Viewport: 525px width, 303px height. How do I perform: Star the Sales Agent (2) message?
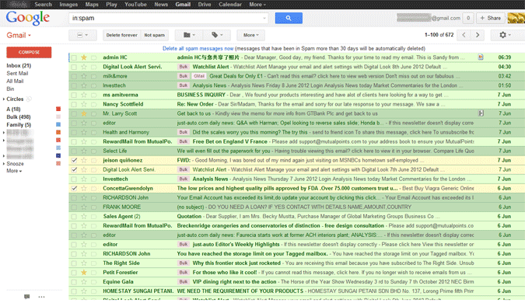click(x=84, y=217)
